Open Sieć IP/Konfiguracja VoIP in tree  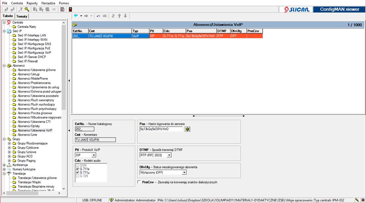(x=34, y=53)
